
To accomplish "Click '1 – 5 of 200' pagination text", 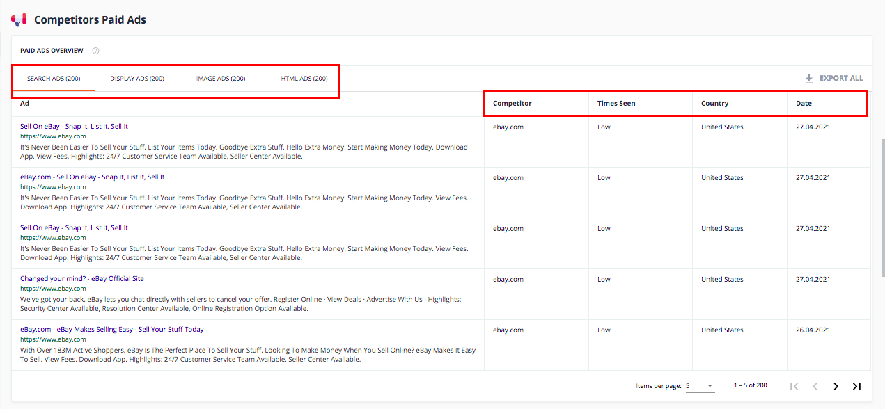I will click(750, 385).
